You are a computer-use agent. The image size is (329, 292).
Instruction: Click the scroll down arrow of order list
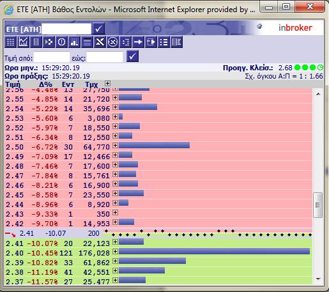pos(318,279)
